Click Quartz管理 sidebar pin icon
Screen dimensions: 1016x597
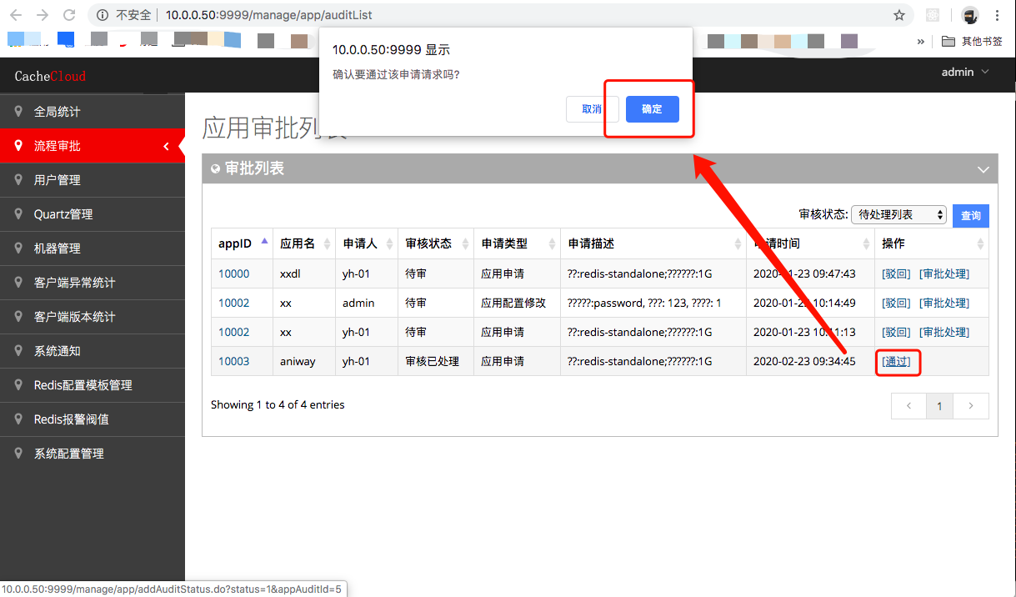(18, 213)
